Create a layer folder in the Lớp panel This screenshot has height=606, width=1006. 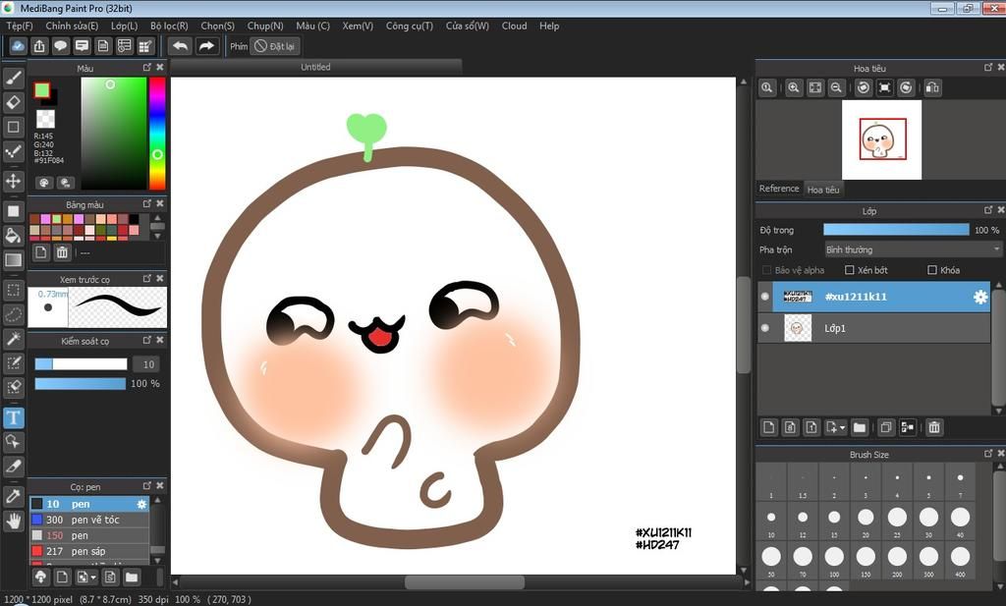click(x=860, y=427)
